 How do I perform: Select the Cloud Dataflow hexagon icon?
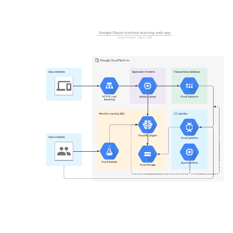pyautogui.click(x=189, y=127)
